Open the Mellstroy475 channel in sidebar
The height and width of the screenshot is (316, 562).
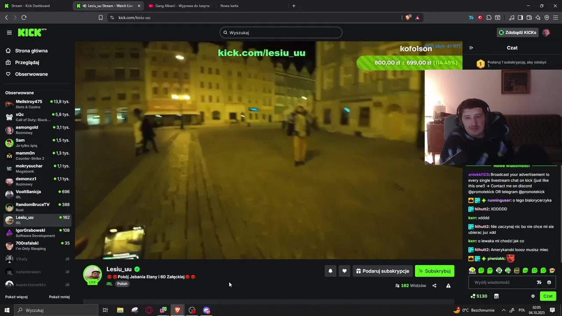pos(37,104)
